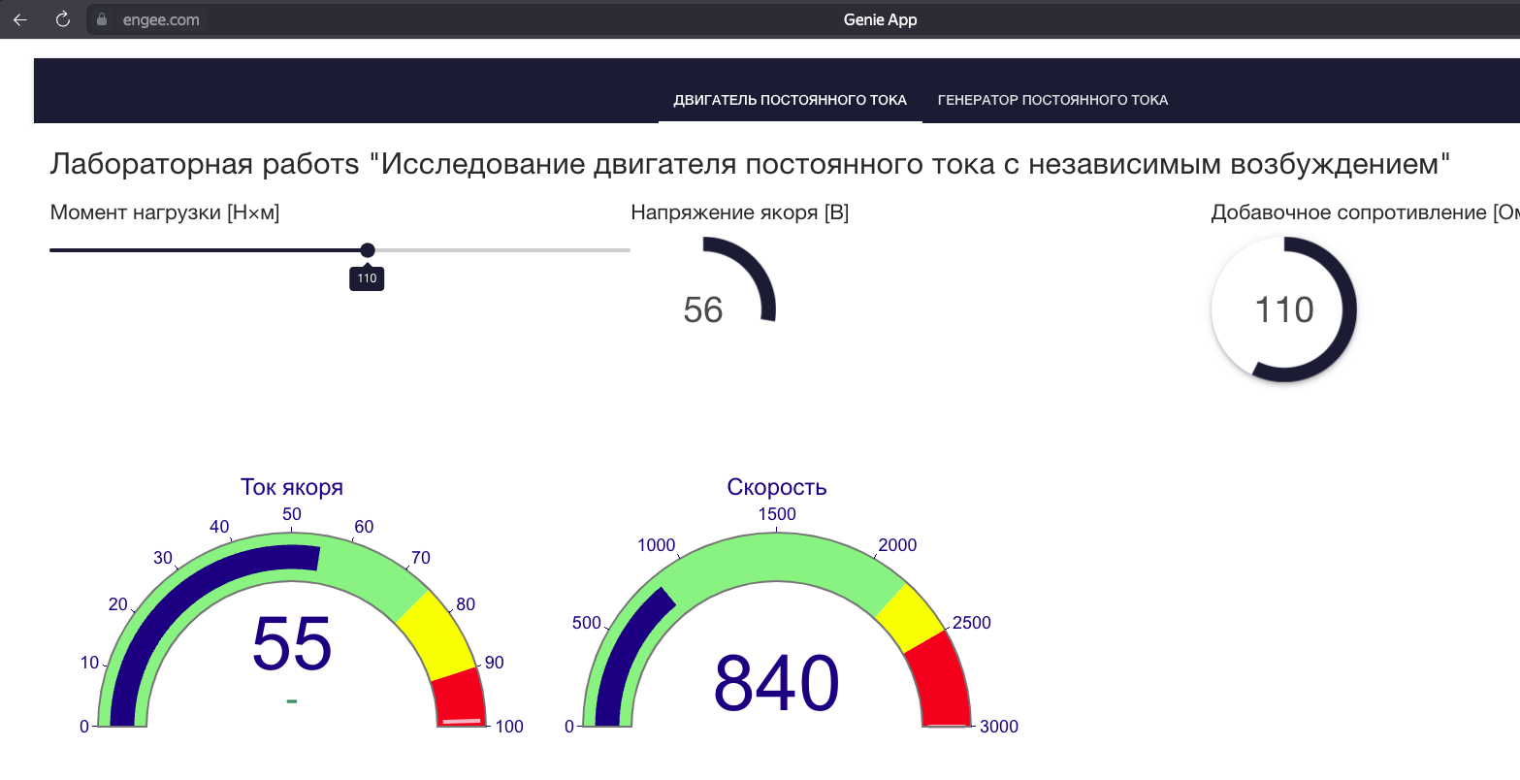This screenshot has width=1520, height=780.
Task: Click the 55 value in Ток якоря gauge
Action: pos(292,645)
